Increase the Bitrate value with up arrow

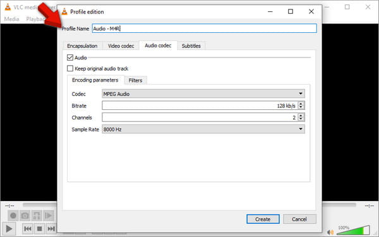301,104
